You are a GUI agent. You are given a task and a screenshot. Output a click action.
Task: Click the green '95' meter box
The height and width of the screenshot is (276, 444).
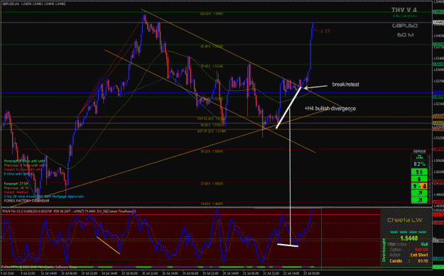click(419, 172)
